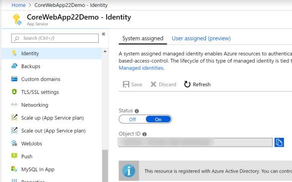The width and height of the screenshot is (292, 182).
Task: Click the search magnifier icon
Action: [17, 38]
